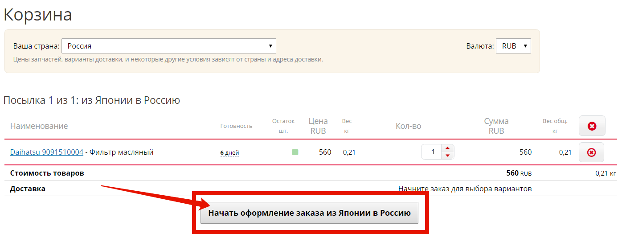Delete the Daihatsu oil filter row

pyautogui.click(x=591, y=152)
